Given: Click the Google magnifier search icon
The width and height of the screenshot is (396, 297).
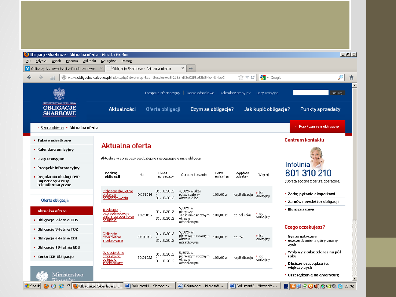Looking at the screenshot, I should coord(340,77).
